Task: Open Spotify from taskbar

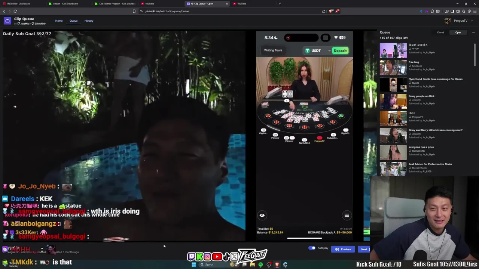Action: coord(260,265)
